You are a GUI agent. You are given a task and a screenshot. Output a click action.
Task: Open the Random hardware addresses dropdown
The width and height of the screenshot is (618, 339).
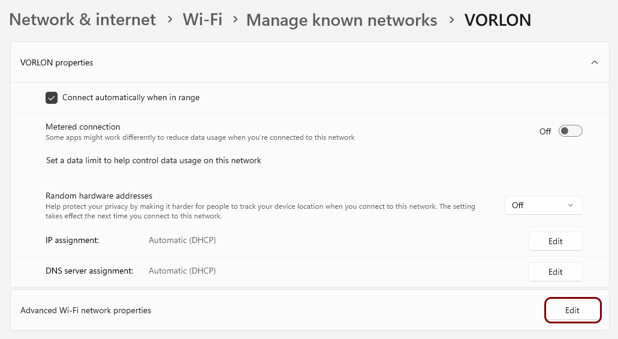click(x=543, y=205)
